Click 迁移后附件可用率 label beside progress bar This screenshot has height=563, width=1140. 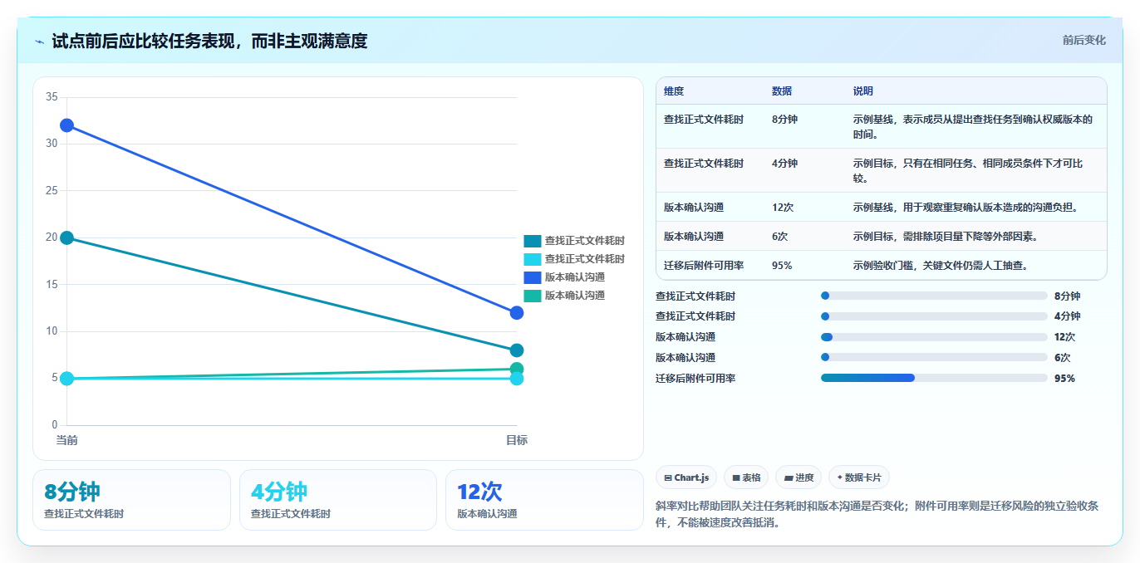tap(695, 379)
